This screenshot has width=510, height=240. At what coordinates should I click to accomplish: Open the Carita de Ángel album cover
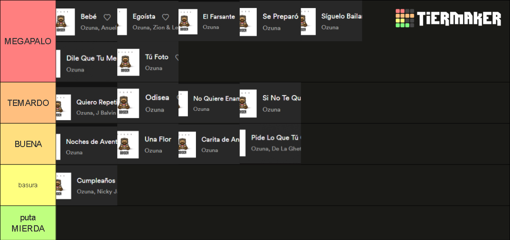pyautogui.click(x=187, y=144)
